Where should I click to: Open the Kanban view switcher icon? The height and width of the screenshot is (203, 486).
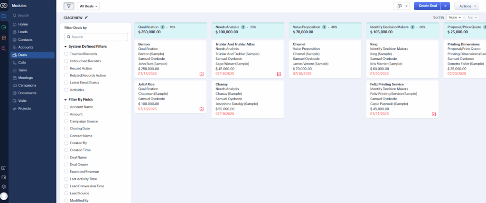[x=401, y=6]
